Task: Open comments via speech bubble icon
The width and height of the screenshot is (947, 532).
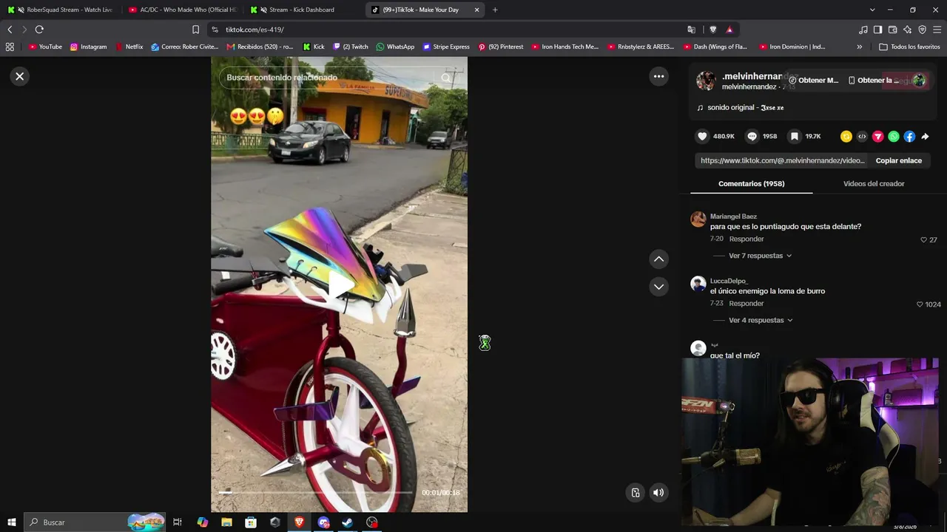Action: [x=752, y=136]
